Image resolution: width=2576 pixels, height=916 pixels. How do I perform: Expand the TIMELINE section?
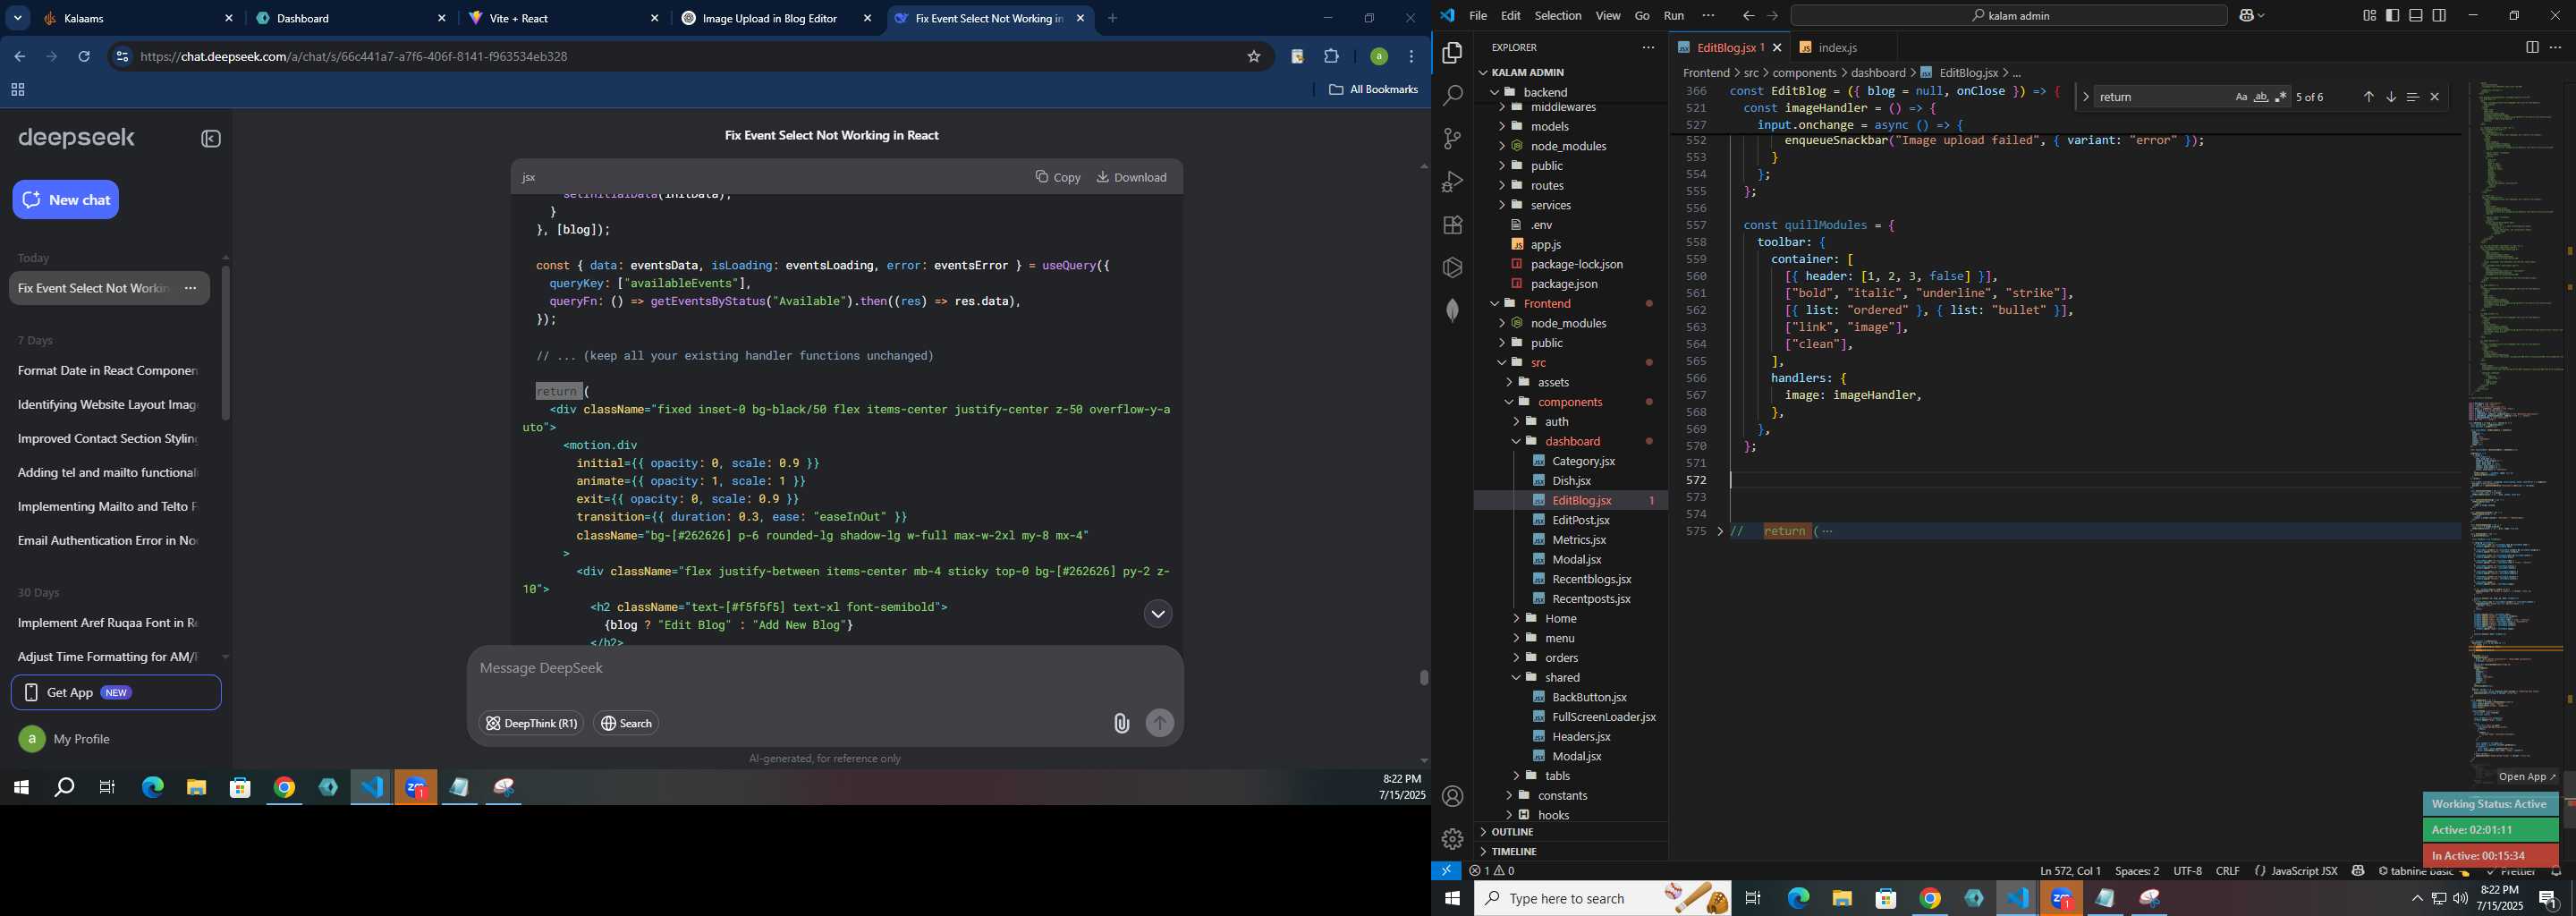pyautogui.click(x=1514, y=852)
